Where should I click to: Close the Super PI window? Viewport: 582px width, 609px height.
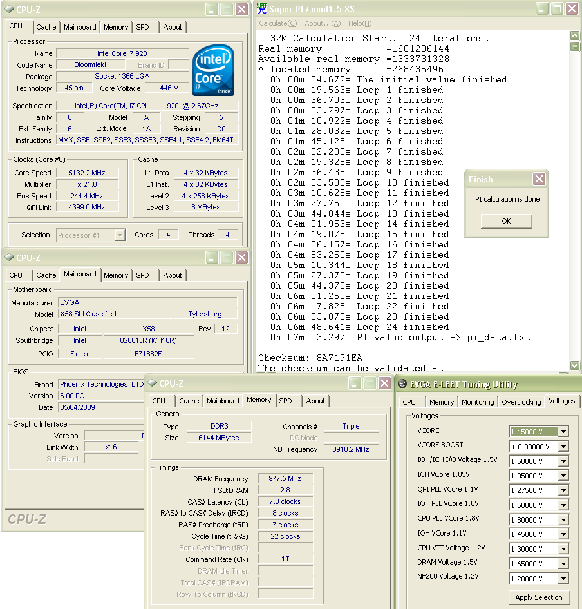pyautogui.click(x=572, y=9)
